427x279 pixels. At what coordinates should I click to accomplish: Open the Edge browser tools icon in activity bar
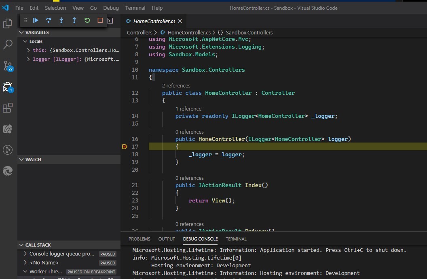tap(7, 171)
